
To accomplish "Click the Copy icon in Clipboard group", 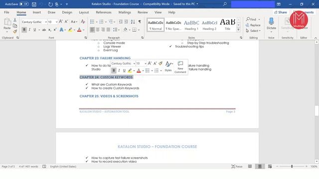I will 15,26.
